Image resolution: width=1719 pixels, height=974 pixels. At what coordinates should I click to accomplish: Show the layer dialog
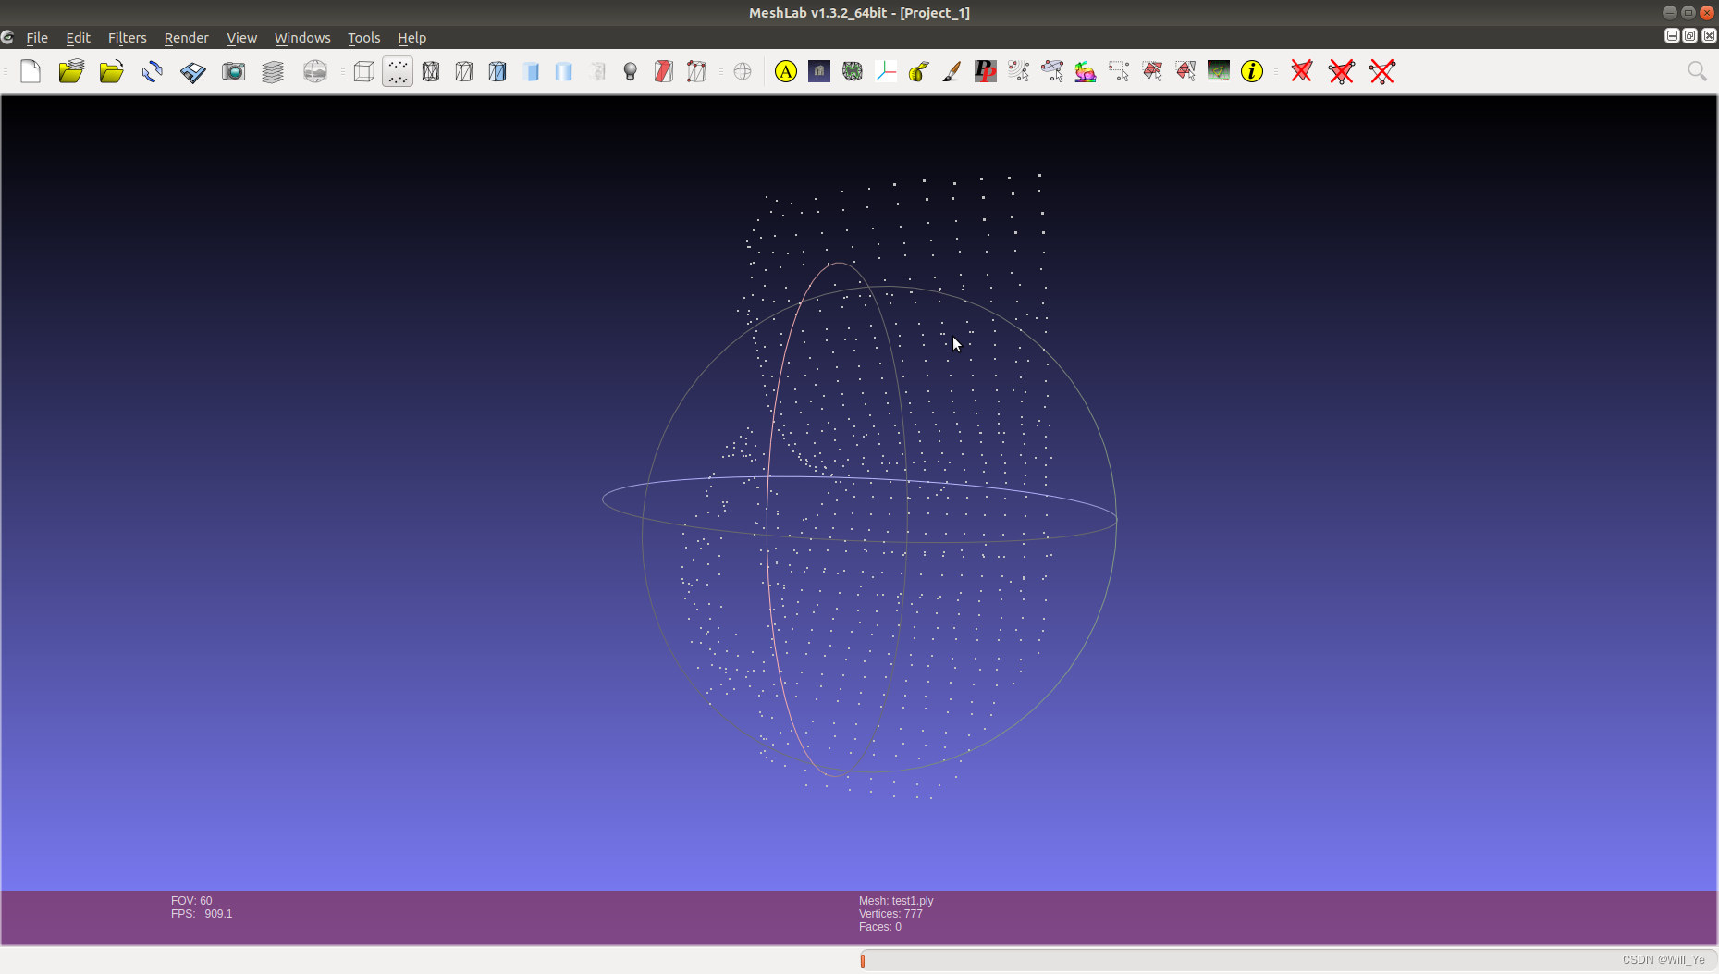(273, 71)
